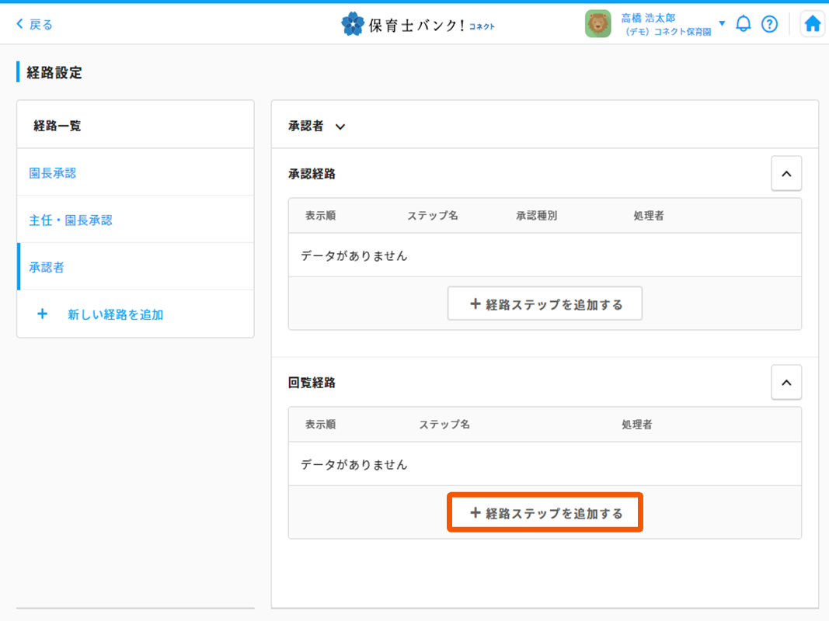Click the 保育士バンク! logo
Viewport: 829px width, 621px height.
click(x=418, y=25)
